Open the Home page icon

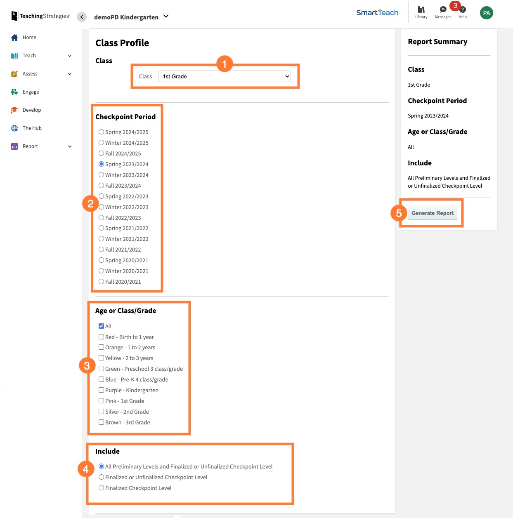click(x=14, y=37)
